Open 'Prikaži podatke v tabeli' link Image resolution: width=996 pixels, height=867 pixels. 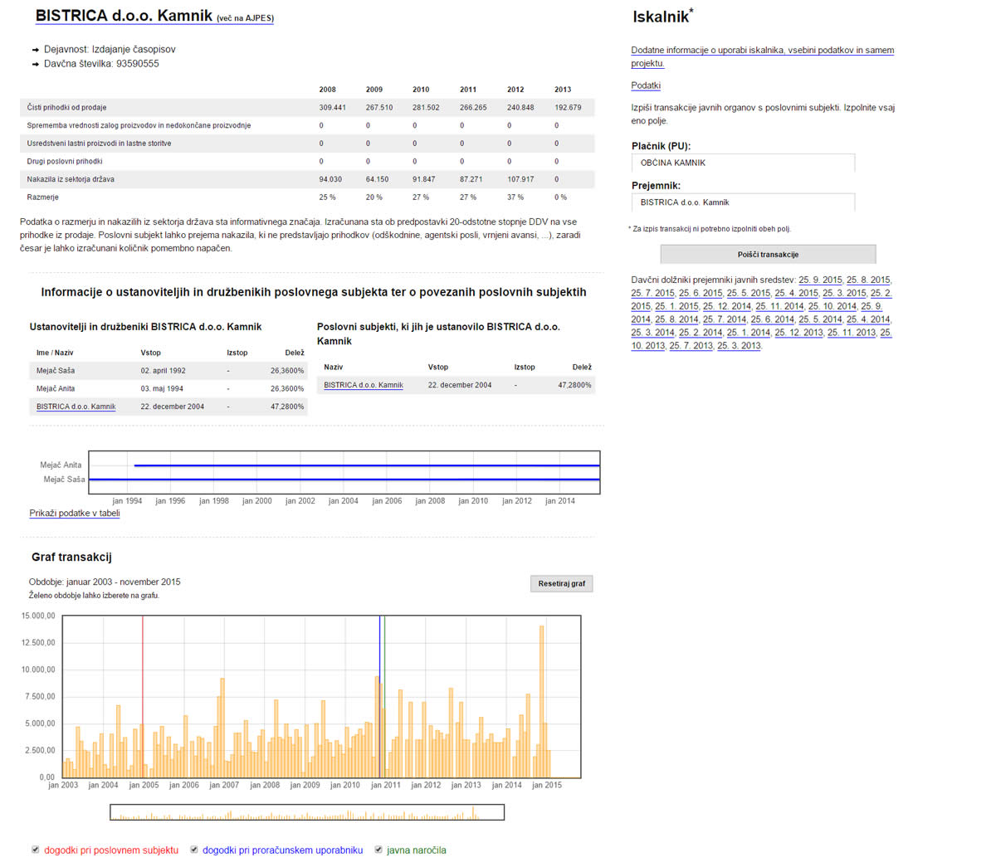pos(75,514)
